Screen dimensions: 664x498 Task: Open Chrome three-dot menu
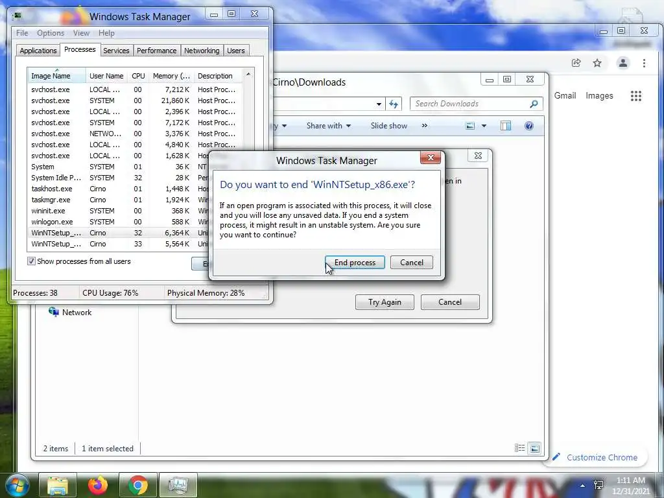(644, 63)
